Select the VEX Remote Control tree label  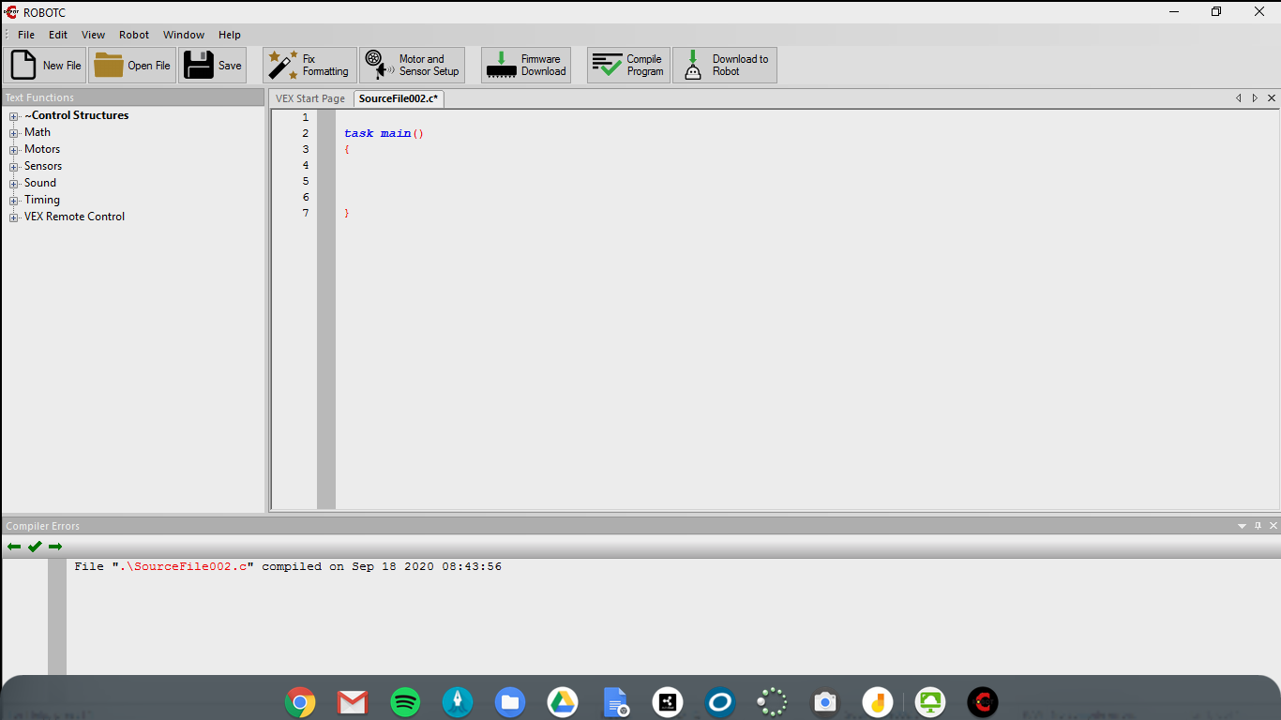pyautogui.click(x=75, y=217)
